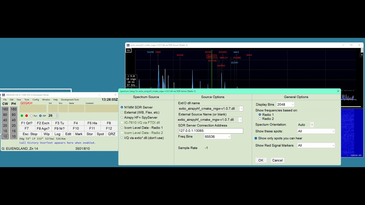Image resolution: width=365 pixels, height=205 pixels.
Task: Click the R4AF spot label on spectrum
Action: pos(249,55)
